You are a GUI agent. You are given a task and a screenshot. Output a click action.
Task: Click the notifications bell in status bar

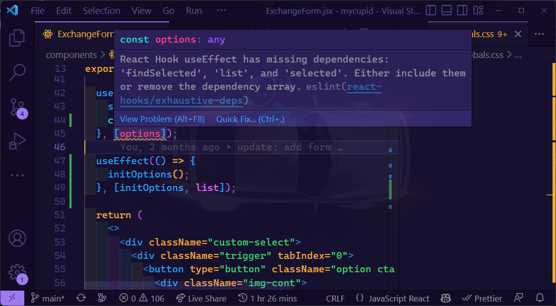[540, 298]
